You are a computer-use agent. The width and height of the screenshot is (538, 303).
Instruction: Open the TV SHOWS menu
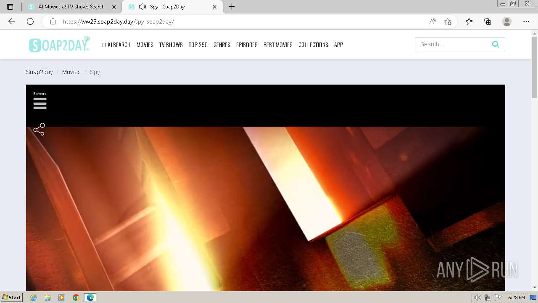coord(171,45)
